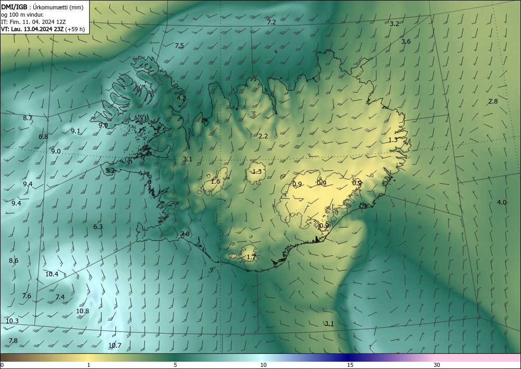Click the 8.6 value on the map
This screenshot has width=521, height=369.
coord(14,261)
